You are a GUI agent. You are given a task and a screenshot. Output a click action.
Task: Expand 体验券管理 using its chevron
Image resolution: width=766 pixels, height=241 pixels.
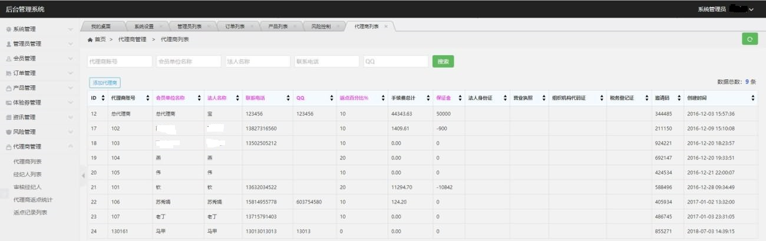point(70,102)
